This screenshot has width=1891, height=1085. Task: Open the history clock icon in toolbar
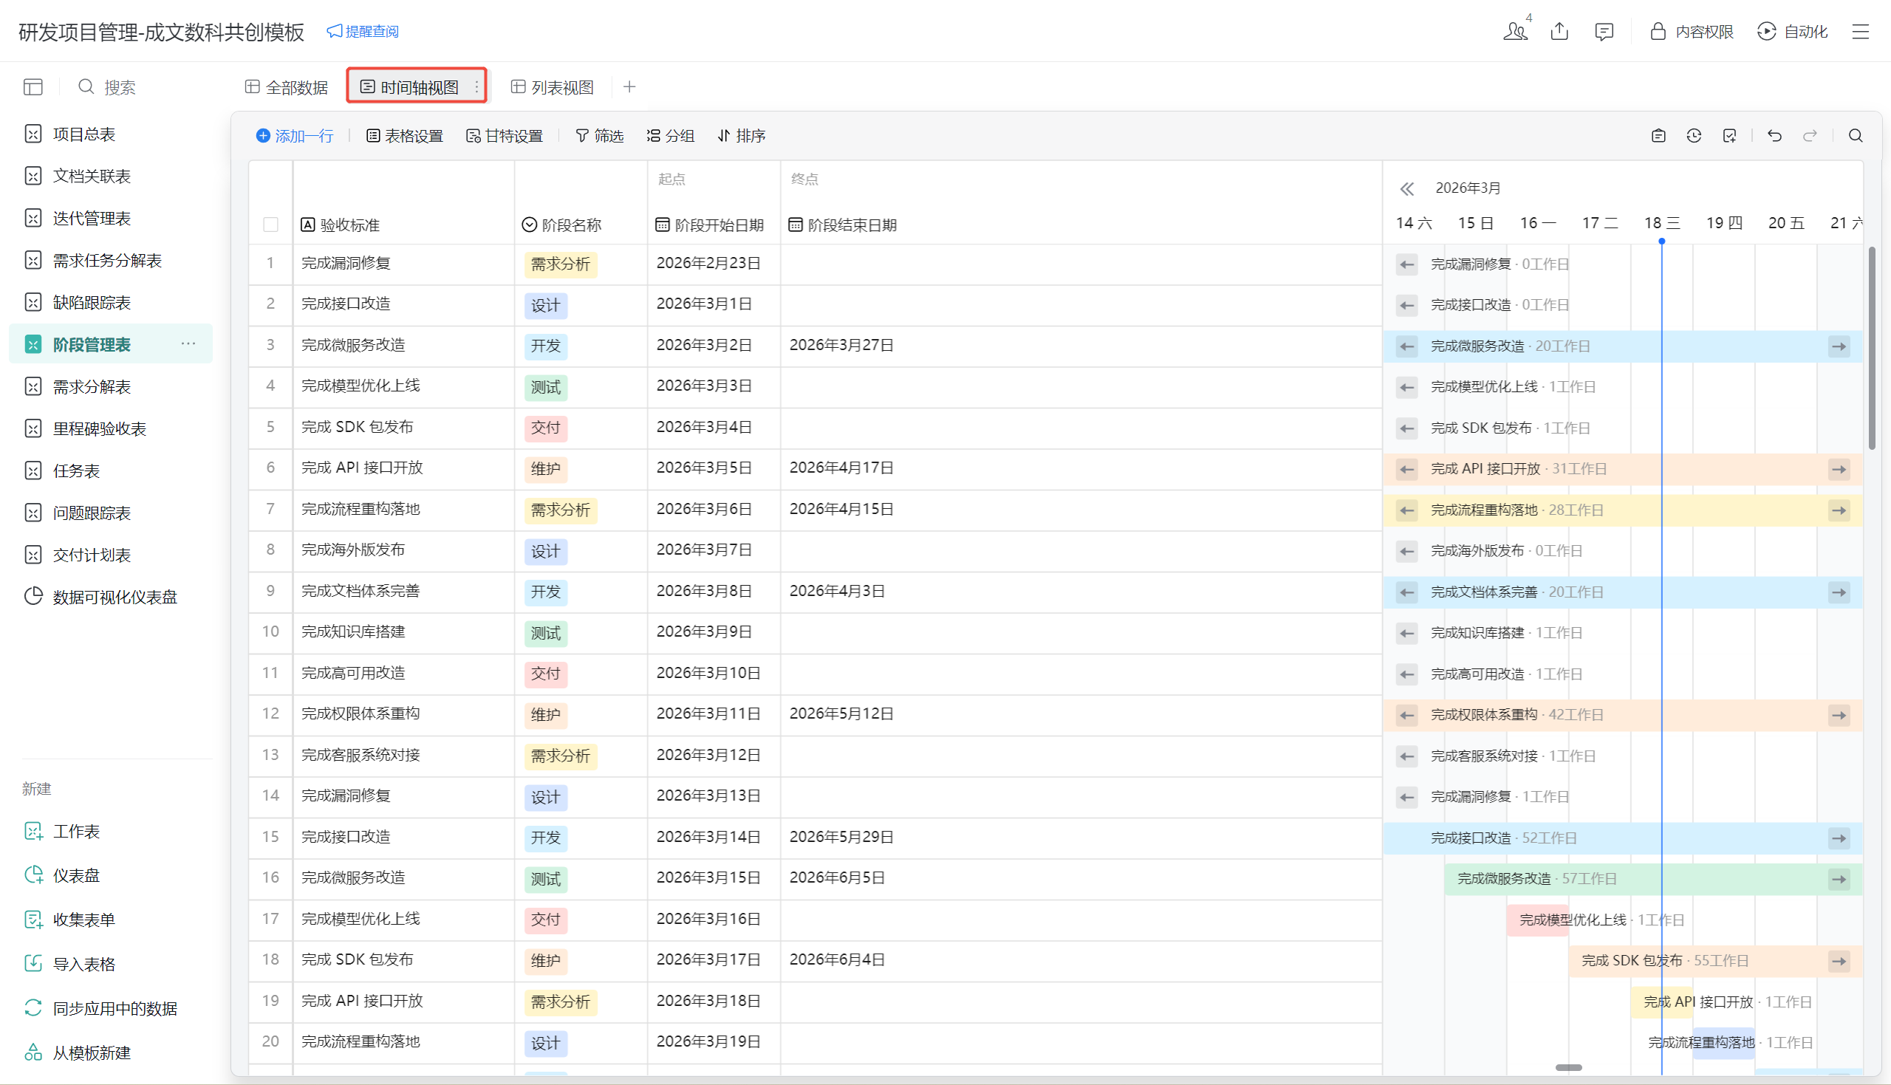pyautogui.click(x=1694, y=136)
